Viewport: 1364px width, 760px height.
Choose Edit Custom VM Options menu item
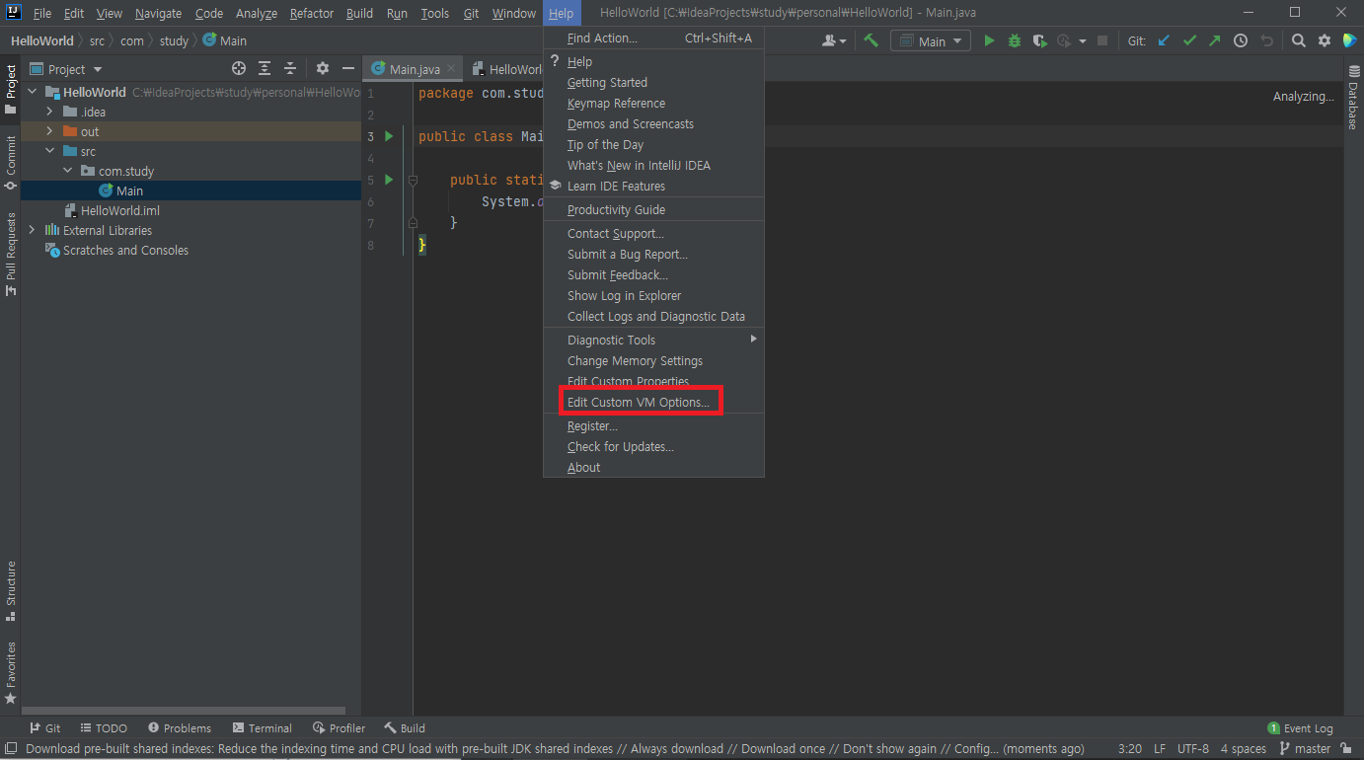pyautogui.click(x=653, y=402)
